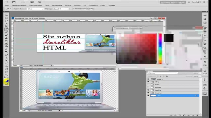This screenshot has height=118, width=211.
Task: Open the Фильтр menu
Action: click(68, 5)
